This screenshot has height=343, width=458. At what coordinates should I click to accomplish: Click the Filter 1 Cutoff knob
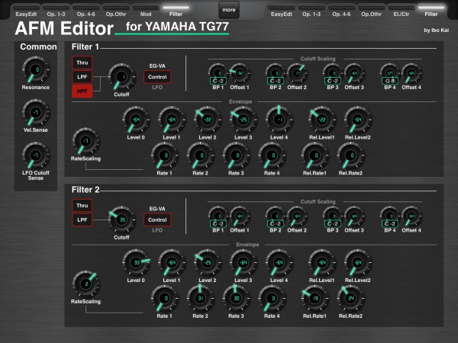click(122, 77)
